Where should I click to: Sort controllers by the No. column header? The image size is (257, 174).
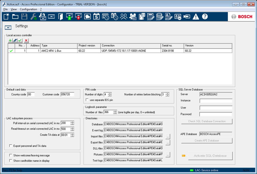(x=21, y=46)
